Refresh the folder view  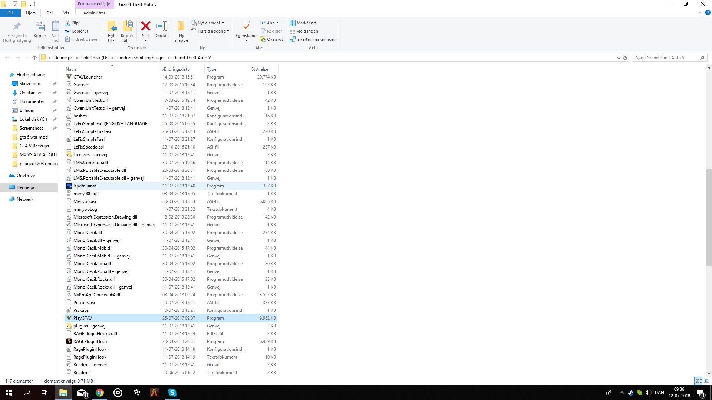click(x=625, y=58)
